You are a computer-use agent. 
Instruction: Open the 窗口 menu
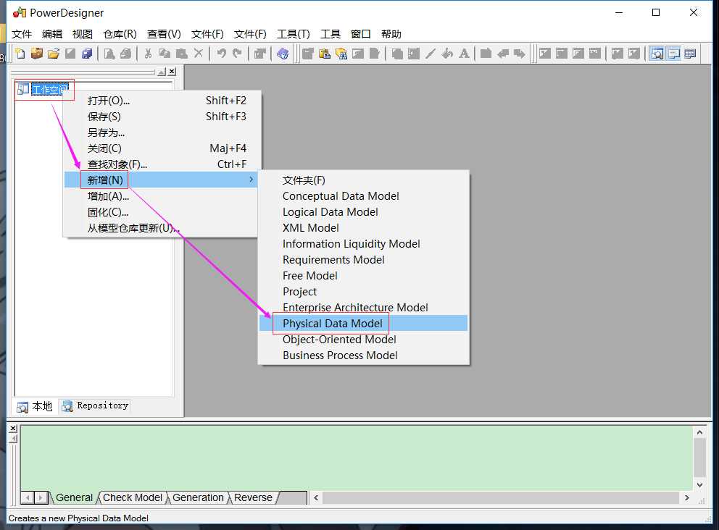(x=360, y=34)
